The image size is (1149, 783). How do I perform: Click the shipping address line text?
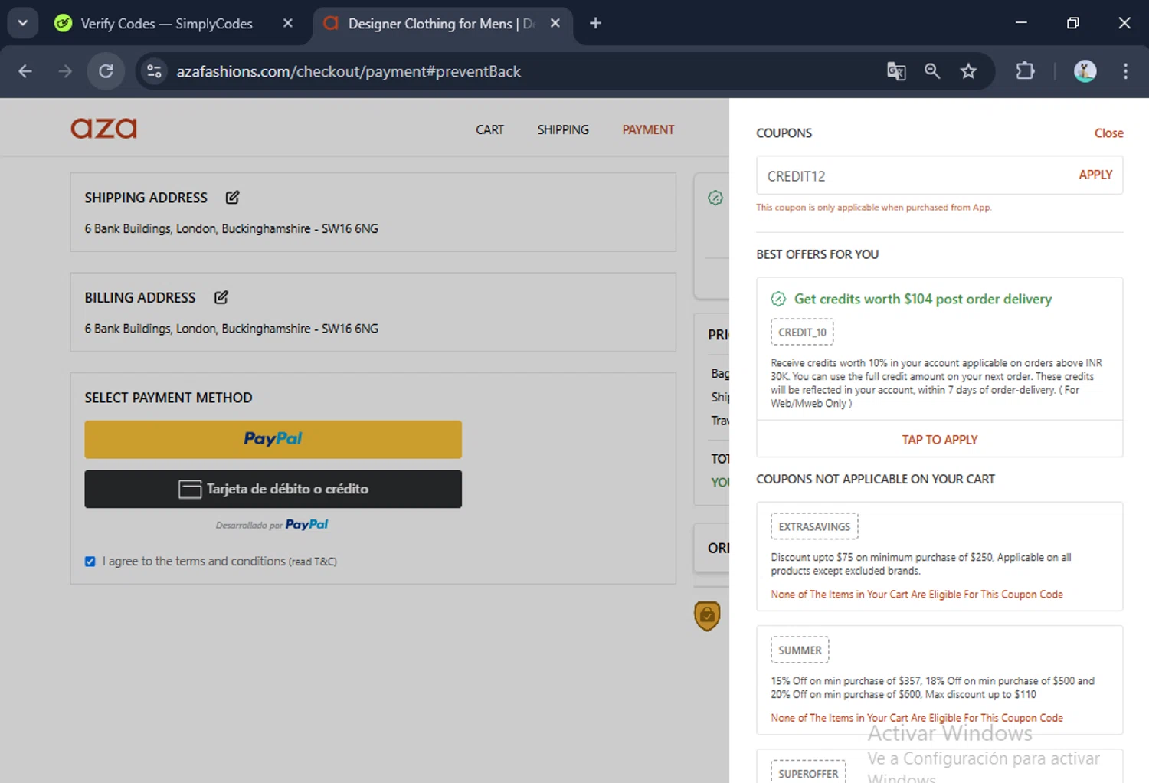pyautogui.click(x=231, y=228)
